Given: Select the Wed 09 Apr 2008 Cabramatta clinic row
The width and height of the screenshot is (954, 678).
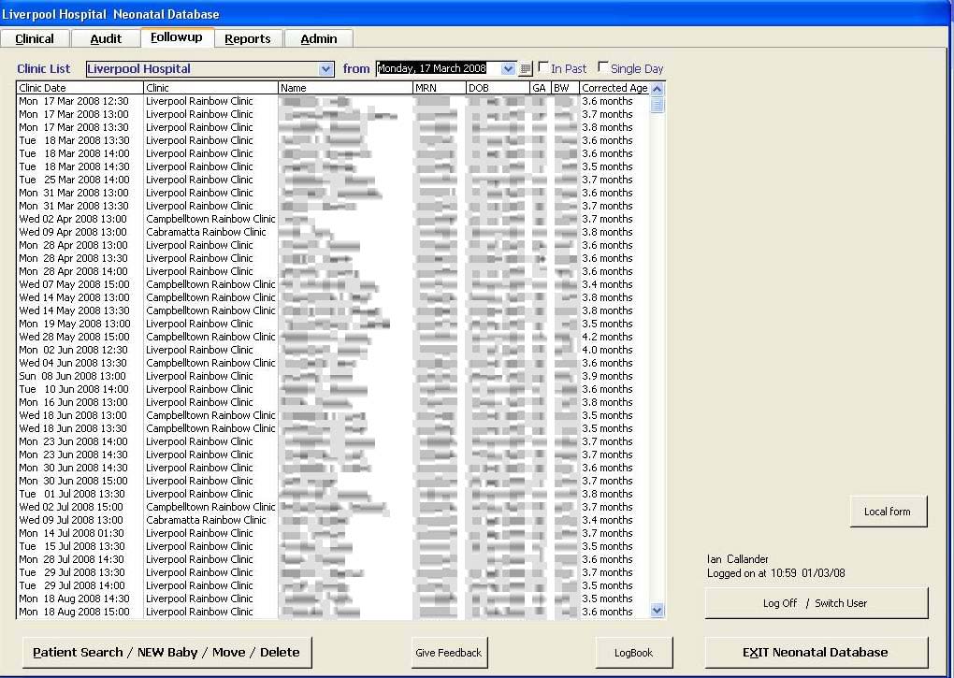Looking at the screenshot, I should [x=206, y=232].
